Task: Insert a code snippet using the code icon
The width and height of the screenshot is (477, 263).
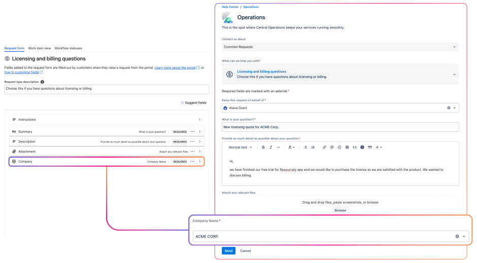Action: point(355,147)
